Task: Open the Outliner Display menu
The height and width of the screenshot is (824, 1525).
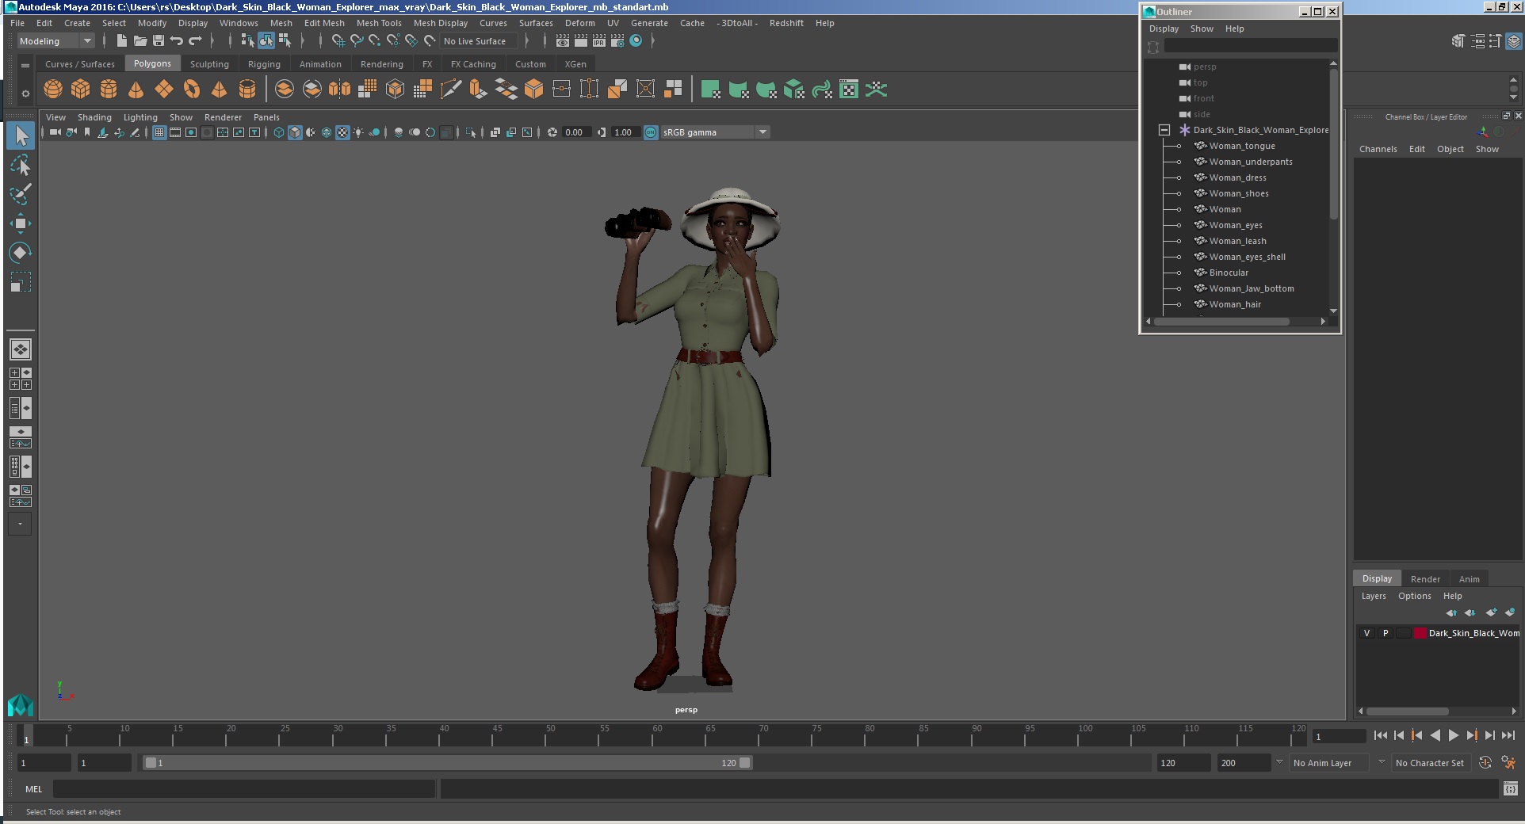Action: [x=1164, y=29]
